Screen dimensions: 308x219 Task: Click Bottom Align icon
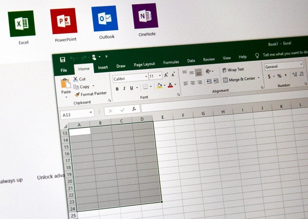coord(199,73)
